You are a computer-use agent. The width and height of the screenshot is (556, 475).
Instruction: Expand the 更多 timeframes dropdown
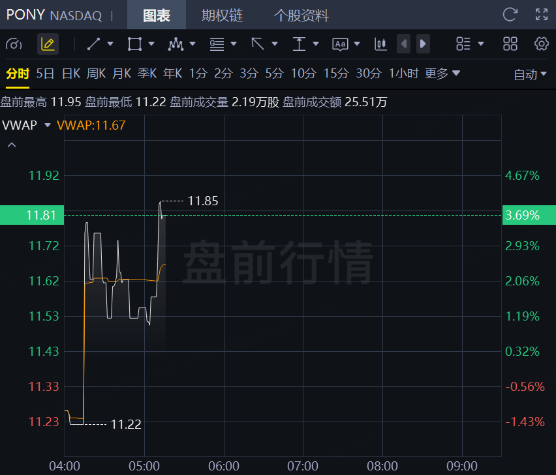click(442, 74)
